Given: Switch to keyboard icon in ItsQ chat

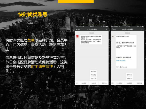Looking at the screenshot, I should coord(112,83).
